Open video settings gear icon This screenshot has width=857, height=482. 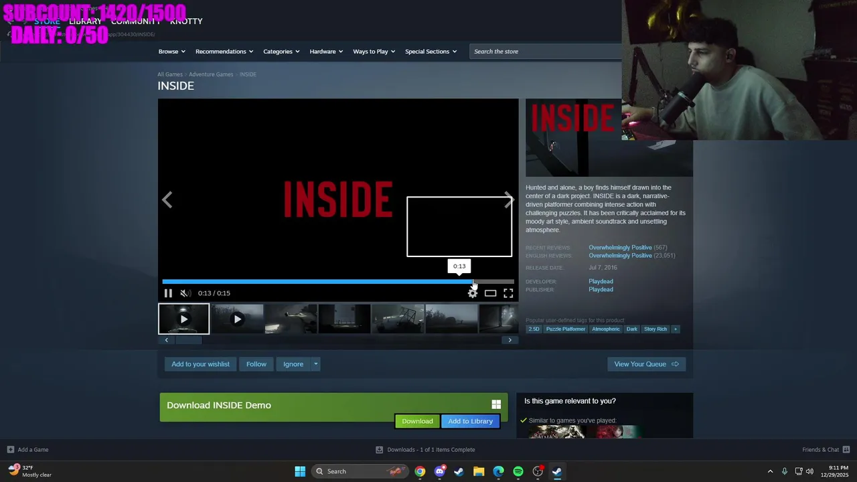473,293
